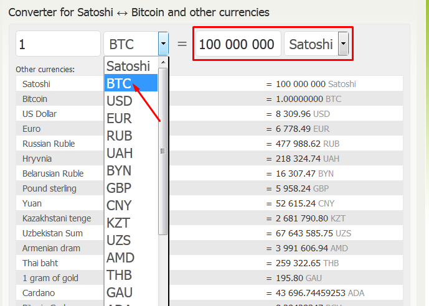Click the 1.00000000 BTC value
This screenshot has width=429, height=306.
(308, 99)
